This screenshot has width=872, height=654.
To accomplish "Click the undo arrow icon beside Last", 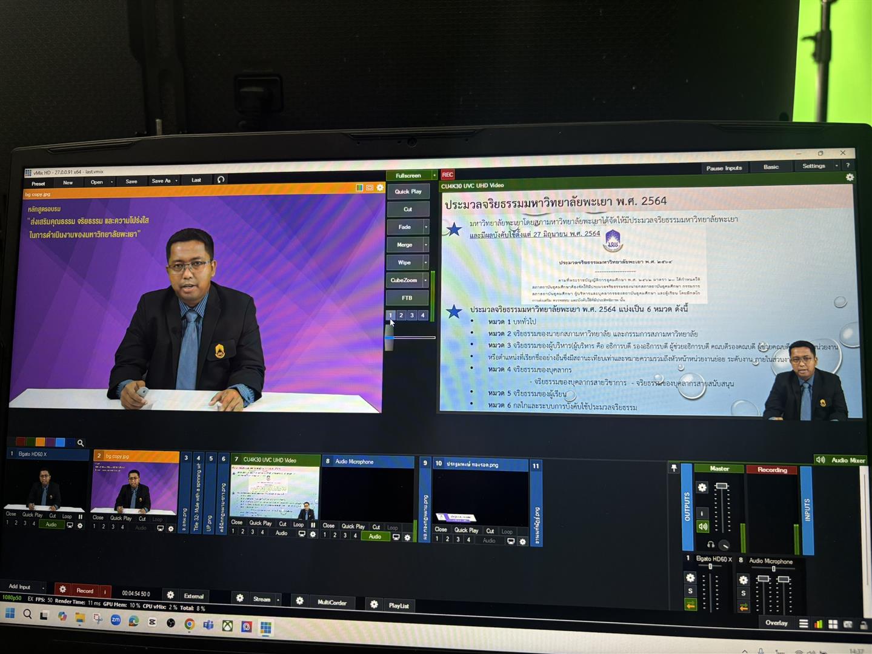I will point(221,180).
